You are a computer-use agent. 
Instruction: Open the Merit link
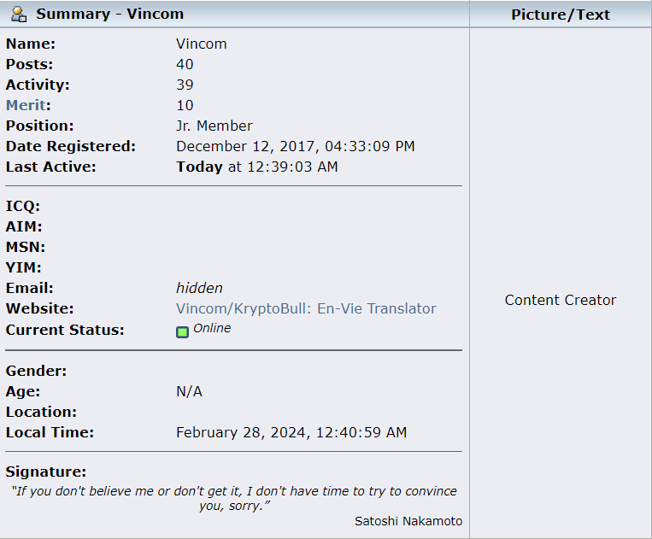click(x=26, y=105)
